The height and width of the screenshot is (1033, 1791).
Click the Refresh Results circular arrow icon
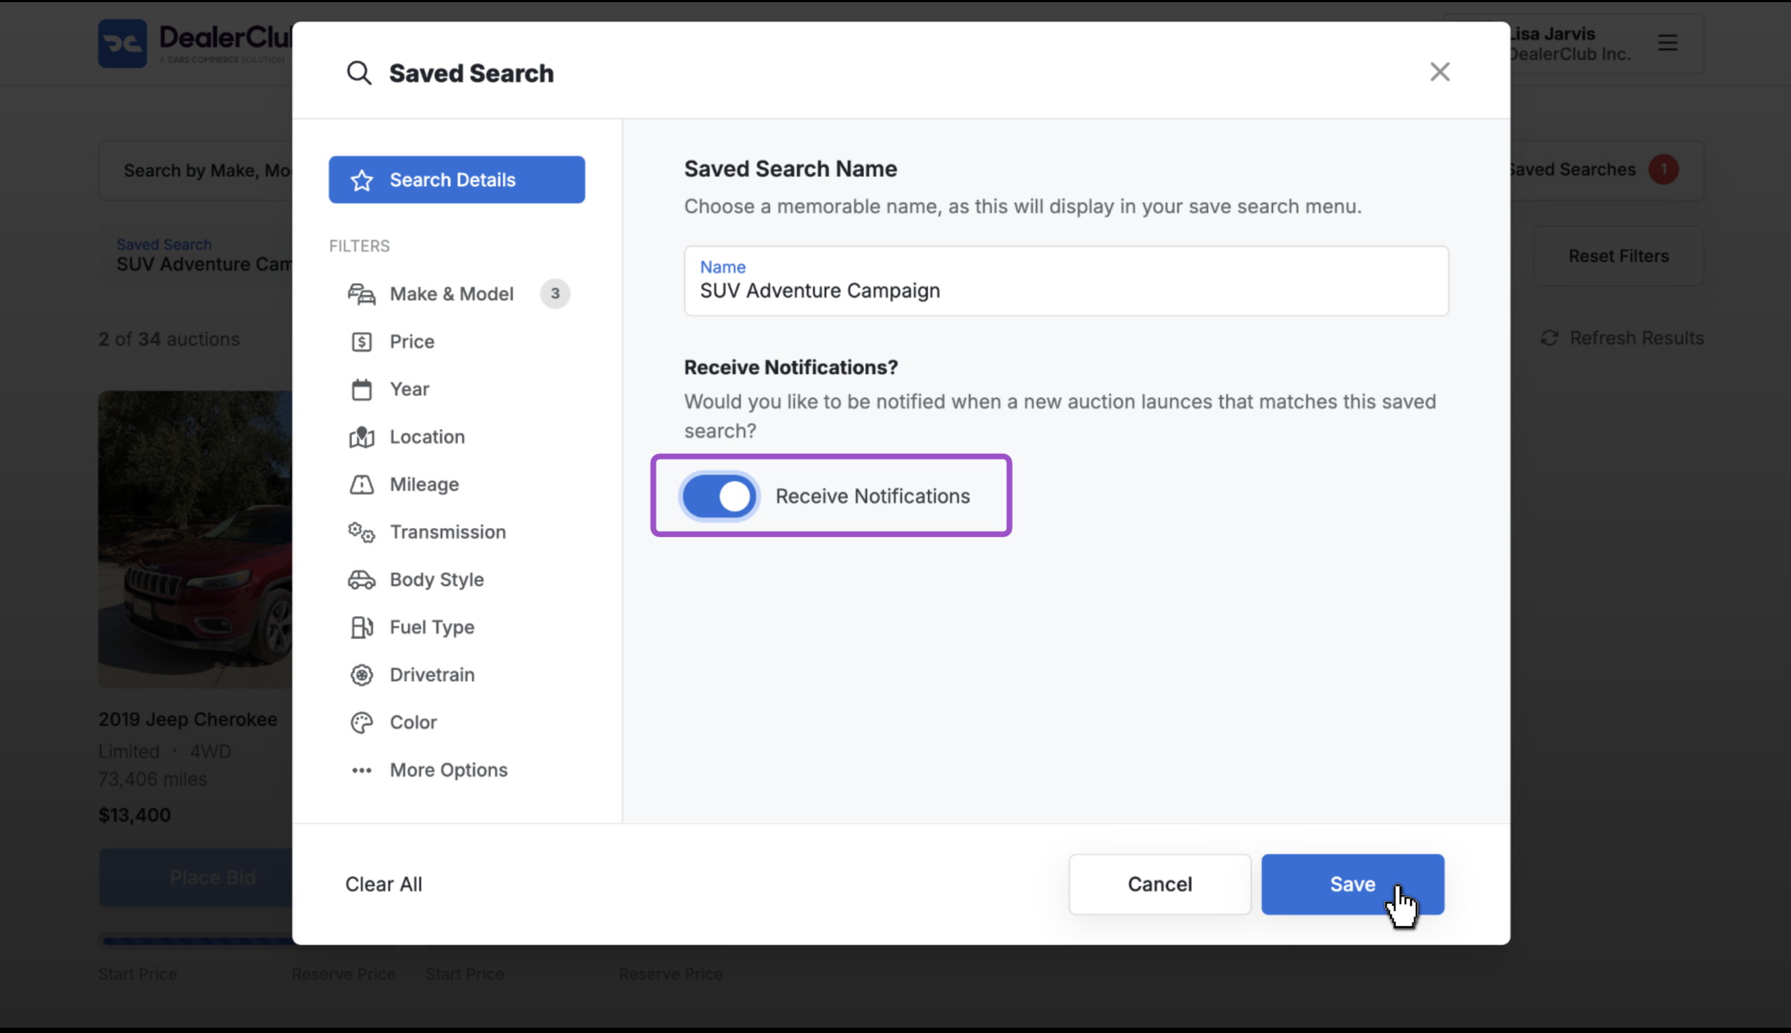click(1550, 338)
